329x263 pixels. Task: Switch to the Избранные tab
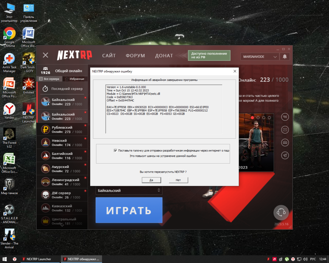(x=75, y=79)
